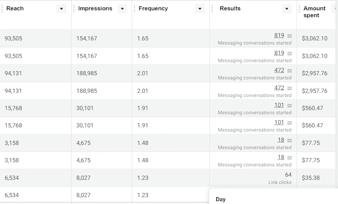Choose the Day option in the popup menu
The width and height of the screenshot is (338, 204).
coord(221,199)
